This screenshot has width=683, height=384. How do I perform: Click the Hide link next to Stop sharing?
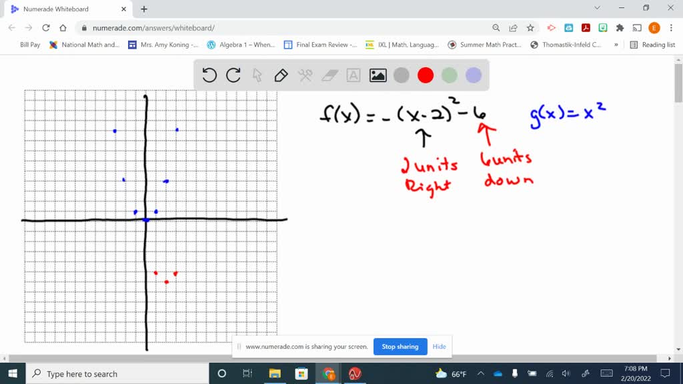(439, 347)
